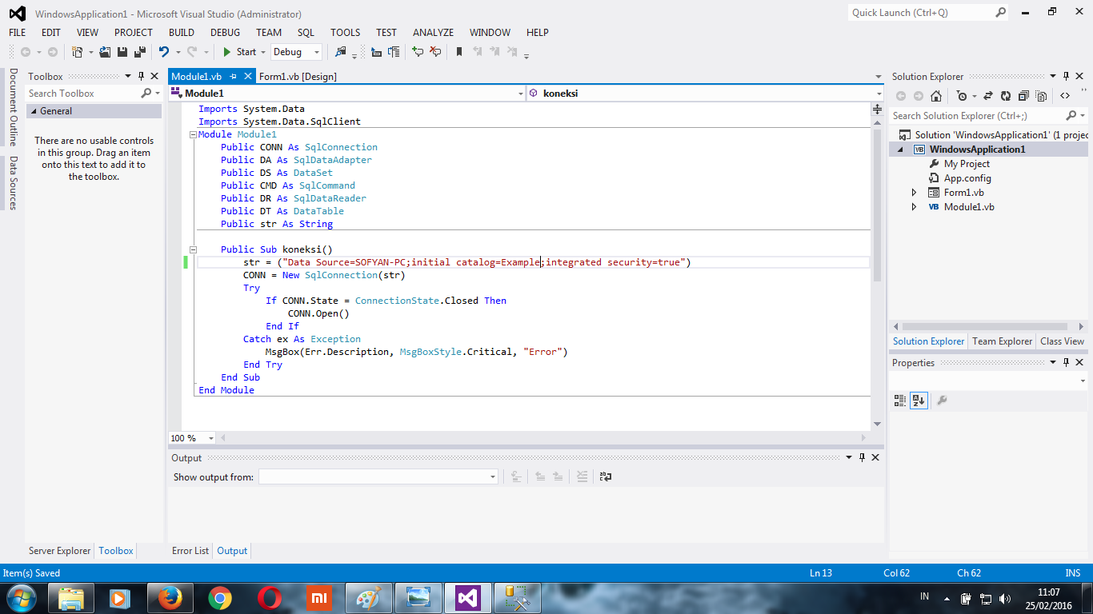Click the Refresh icon in Solution Explorer
Screen dimensions: 1093x614
click(x=1005, y=96)
